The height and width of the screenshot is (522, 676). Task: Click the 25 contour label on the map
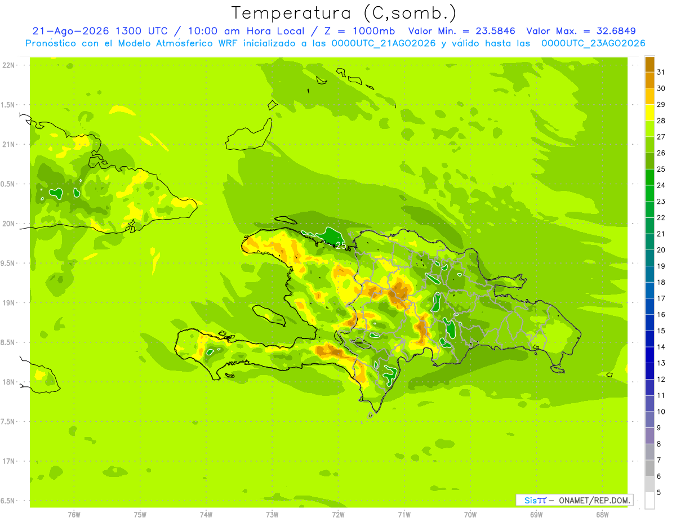[341, 245]
